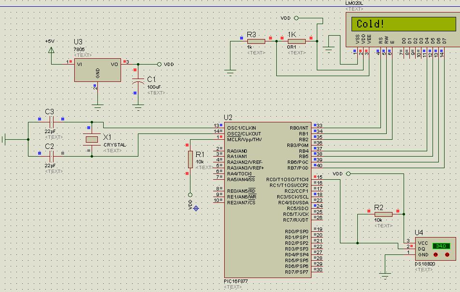This screenshot has width=460, height=292.
Task: Select the R2 10k pull-up resistor
Action: [383, 215]
